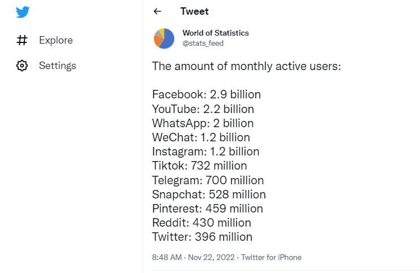The width and height of the screenshot is (420, 273).
Task: Click the Explore hashtag icon
Action: (x=22, y=40)
